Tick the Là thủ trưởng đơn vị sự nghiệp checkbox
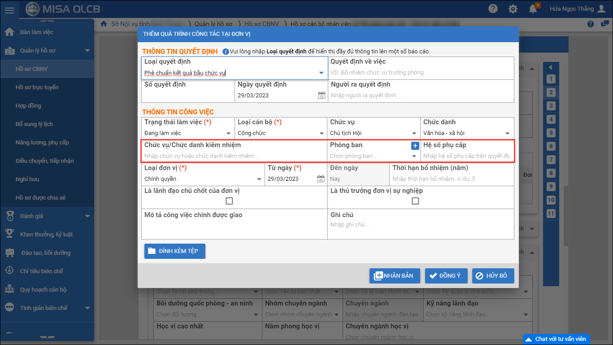Viewport: 613px width, 345px height. click(415, 201)
